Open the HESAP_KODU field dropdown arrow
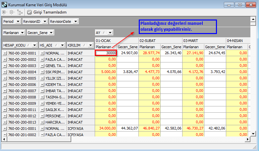 [34, 45]
